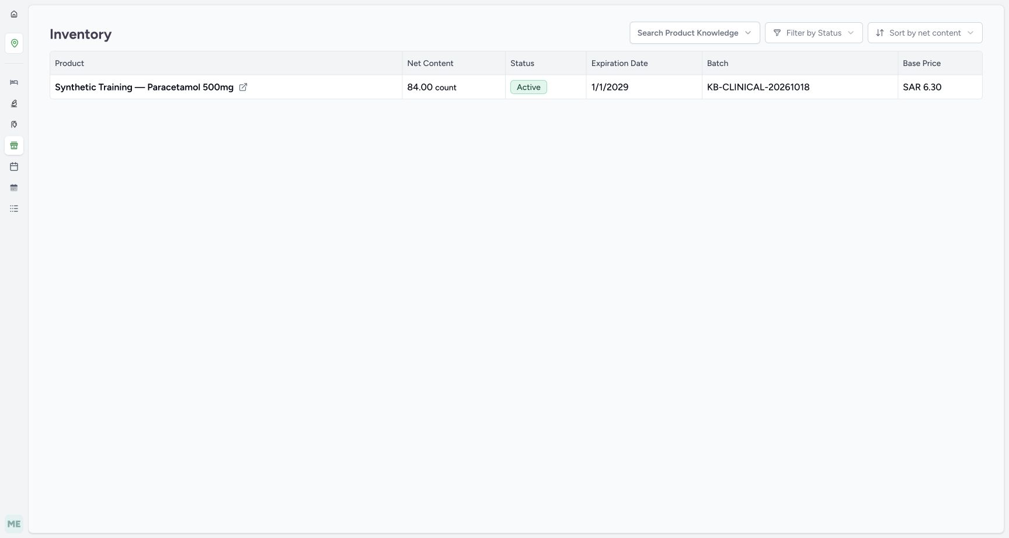Select batch KB-CLINICAL-20261018 cell

coord(800,87)
